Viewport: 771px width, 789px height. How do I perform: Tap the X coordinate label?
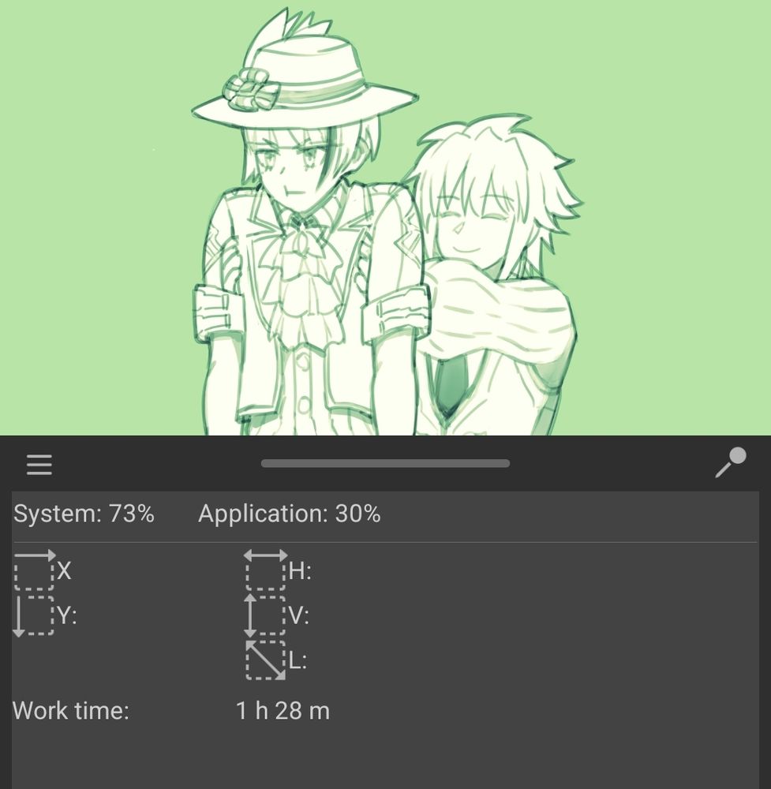click(x=64, y=570)
